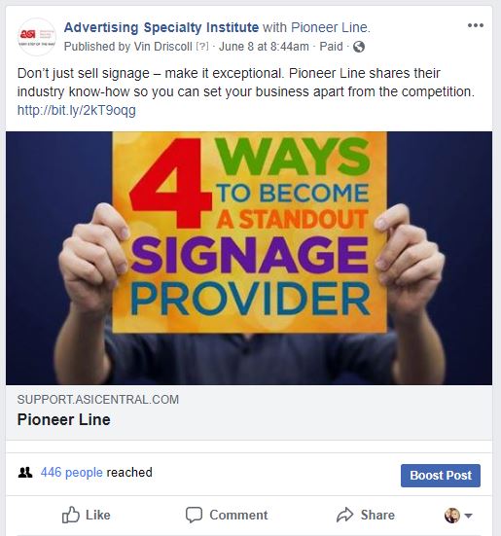Click the public globe audience icon
This screenshot has width=501, height=536.
click(359, 47)
